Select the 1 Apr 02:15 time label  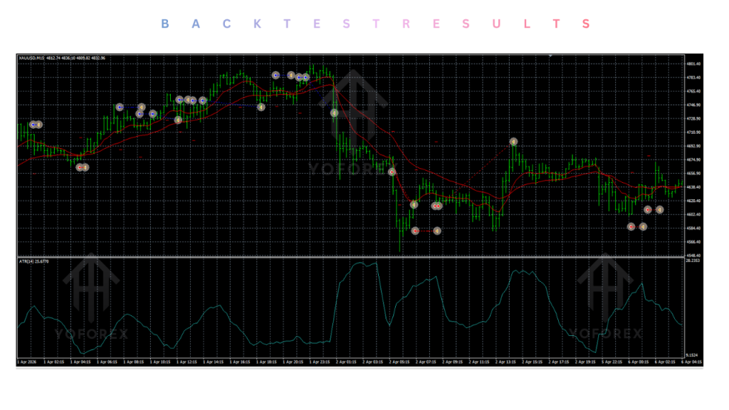pyautogui.click(x=54, y=362)
